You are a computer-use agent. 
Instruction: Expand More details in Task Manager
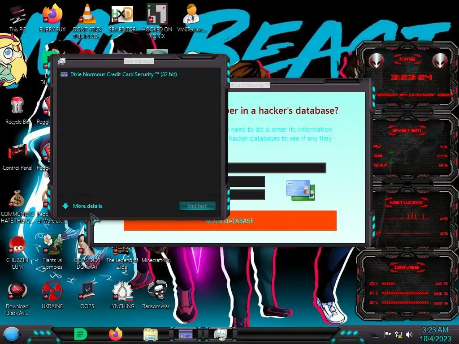(82, 206)
